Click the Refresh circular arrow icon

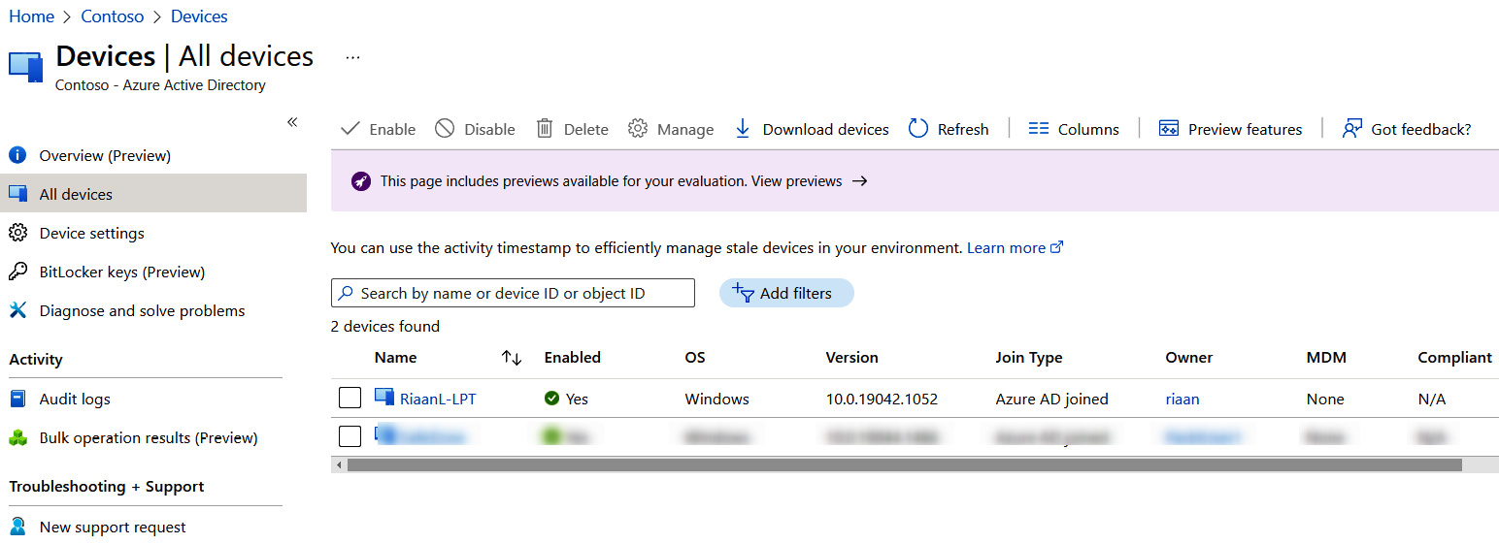pos(918,128)
